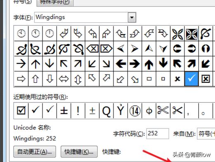Pick the thin up-left diagonal arrow
Screen dimensions: 215x162
(64, 63)
